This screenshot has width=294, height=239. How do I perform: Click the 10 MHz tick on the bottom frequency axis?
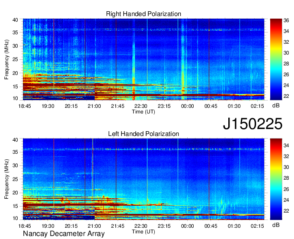15,218
